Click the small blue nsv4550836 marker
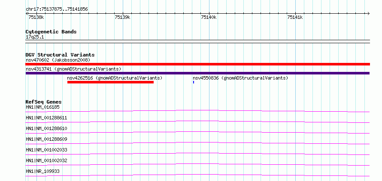This screenshot has height=181, width=382. 194,82
